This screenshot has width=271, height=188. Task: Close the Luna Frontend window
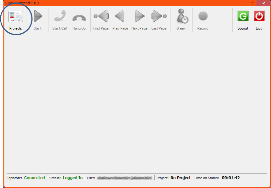click(263, 3)
